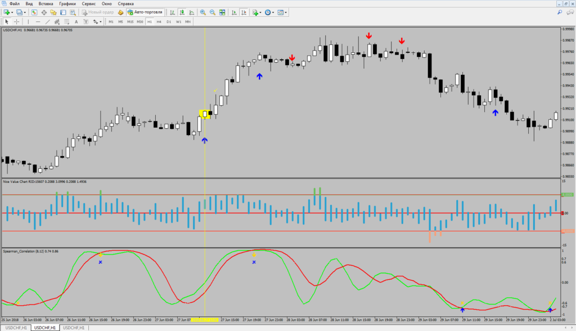Select the Text Label tool
The height and width of the screenshot is (331, 576).
coord(85,22)
